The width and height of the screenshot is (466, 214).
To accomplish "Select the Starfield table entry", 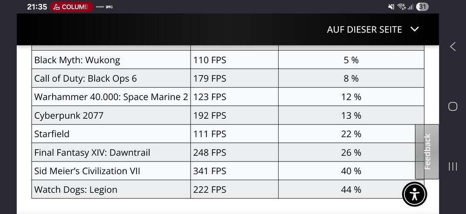I will [x=52, y=134].
